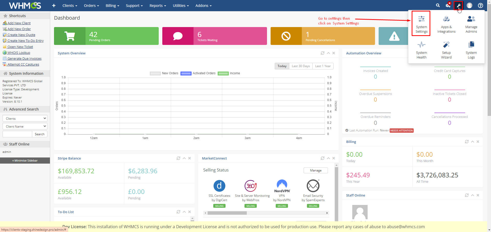Click the search magnifier icon in top bar
This screenshot has width=491, height=232.
tap(438, 5)
